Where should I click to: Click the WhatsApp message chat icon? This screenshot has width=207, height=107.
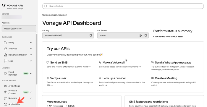pyautogui.click(x=153, y=62)
